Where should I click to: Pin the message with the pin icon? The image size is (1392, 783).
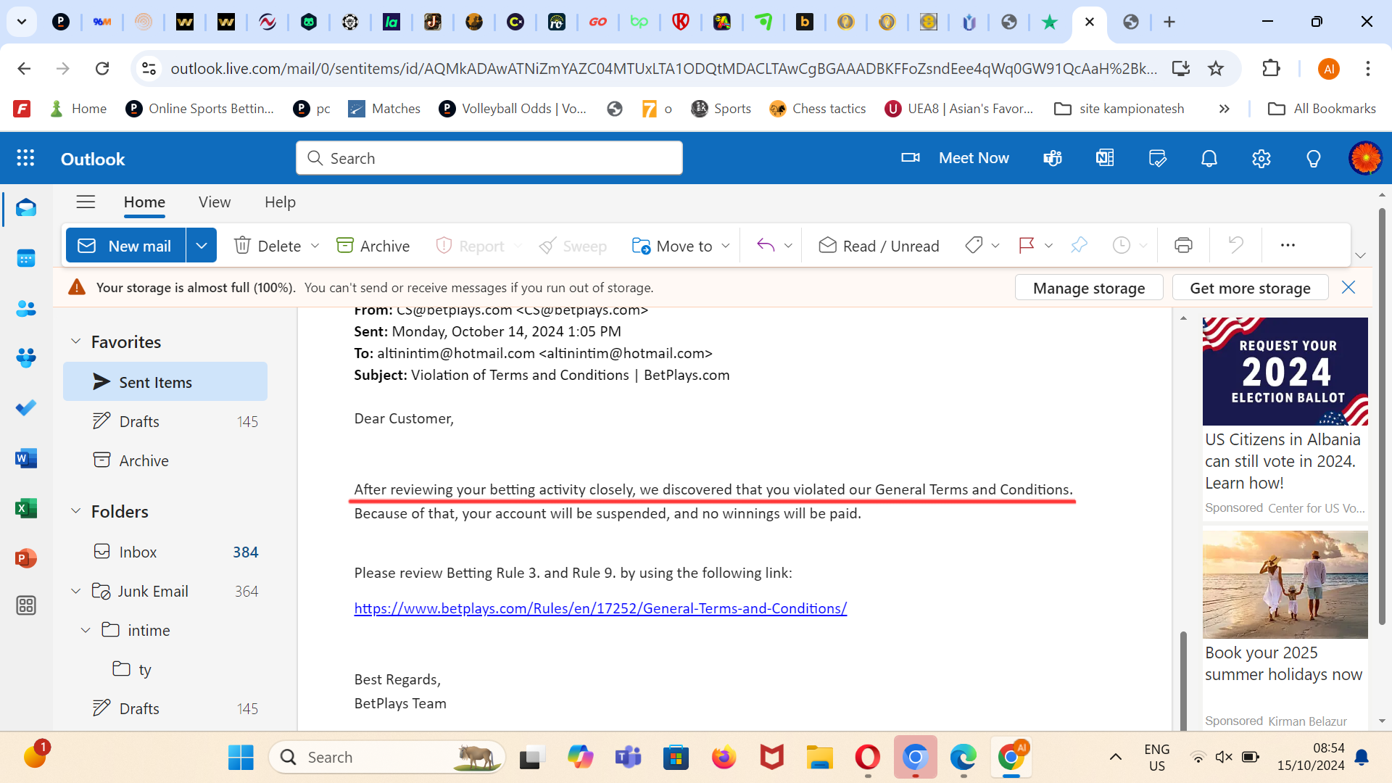1079,246
